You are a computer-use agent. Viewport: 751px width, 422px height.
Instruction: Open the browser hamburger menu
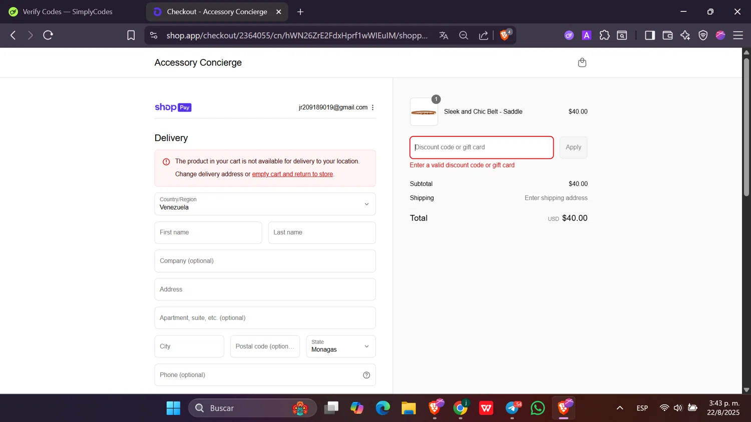click(x=738, y=35)
